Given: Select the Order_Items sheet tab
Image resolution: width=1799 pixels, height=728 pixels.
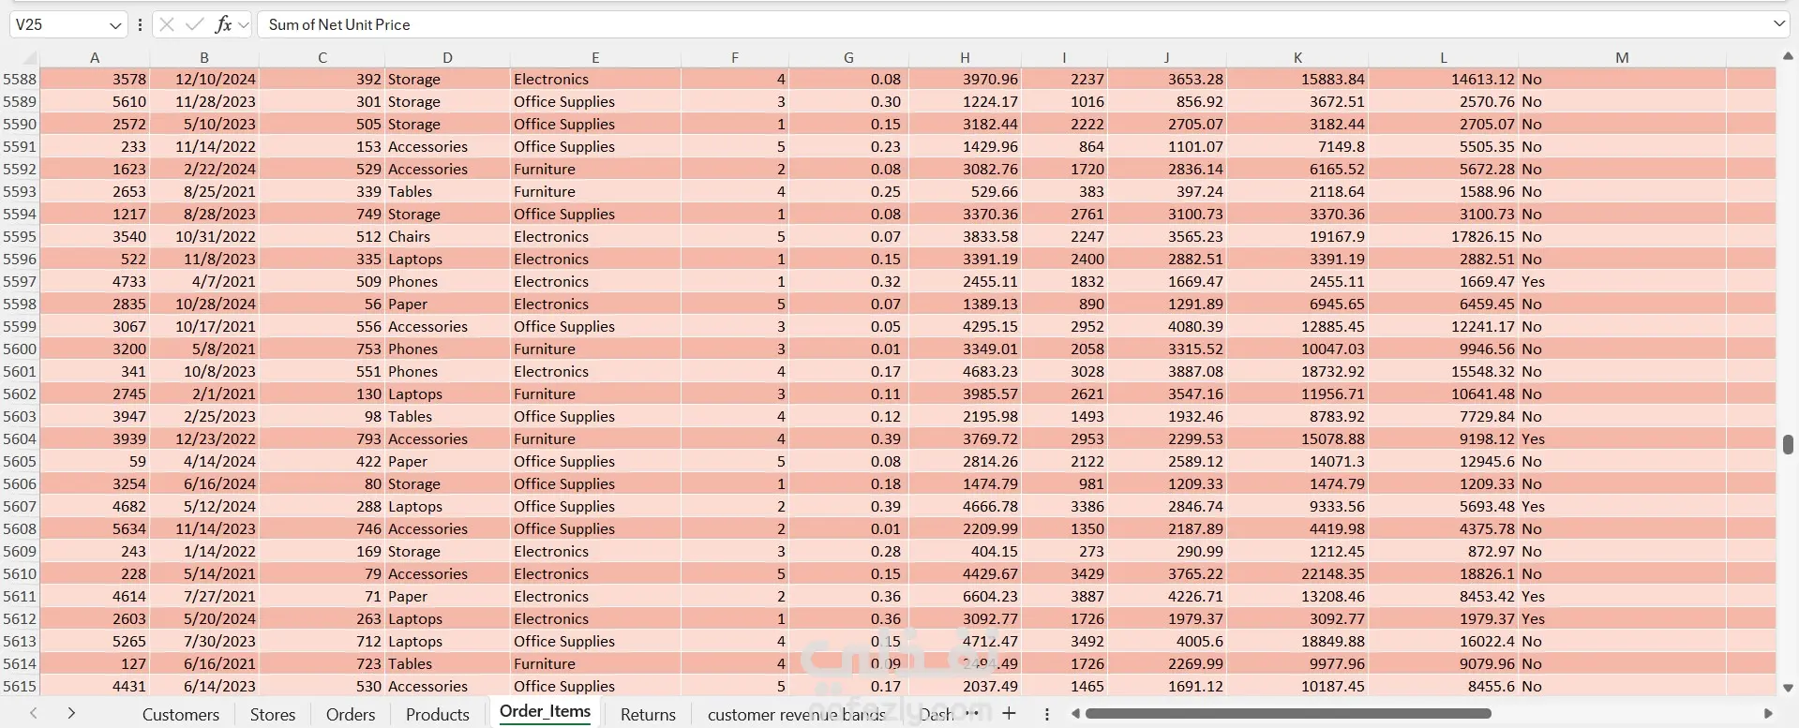Looking at the screenshot, I should click(x=546, y=712).
